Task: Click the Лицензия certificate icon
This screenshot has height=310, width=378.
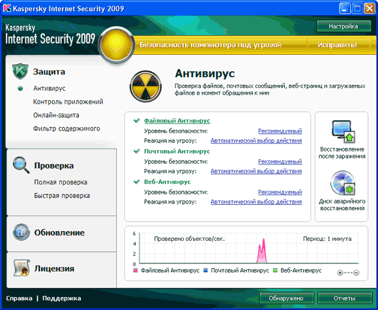Action: (x=22, y=268)
